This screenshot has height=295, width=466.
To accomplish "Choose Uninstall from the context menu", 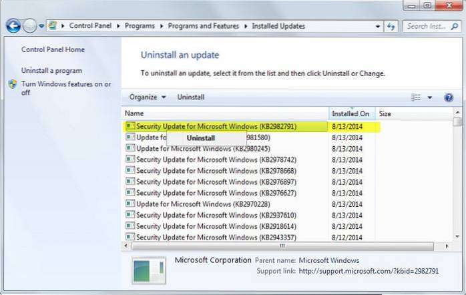I will pos(200,138).
